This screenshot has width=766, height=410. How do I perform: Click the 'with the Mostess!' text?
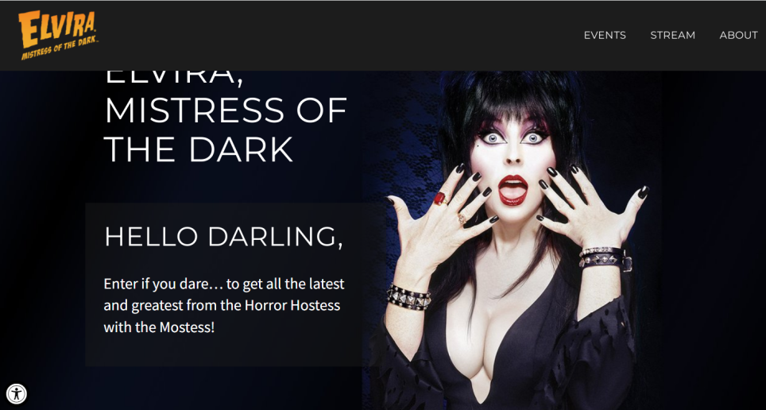tap(159, 327)
